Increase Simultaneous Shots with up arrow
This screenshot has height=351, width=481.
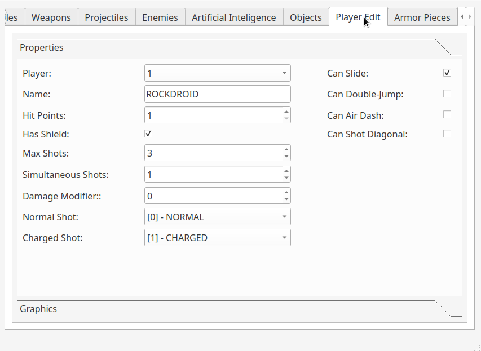286,171
